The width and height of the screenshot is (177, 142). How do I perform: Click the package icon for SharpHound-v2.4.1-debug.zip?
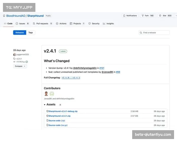pos(47,111)
